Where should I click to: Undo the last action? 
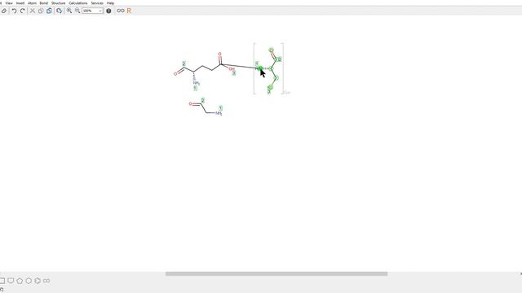tap(14, 11)
